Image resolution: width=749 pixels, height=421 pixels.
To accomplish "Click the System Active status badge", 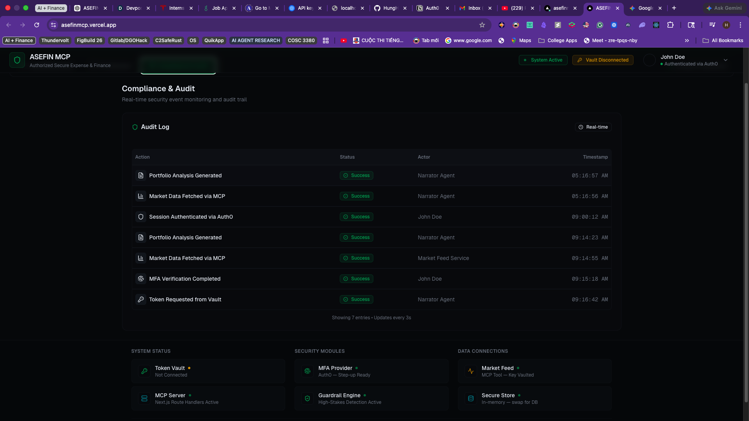I will pos(543,60).
